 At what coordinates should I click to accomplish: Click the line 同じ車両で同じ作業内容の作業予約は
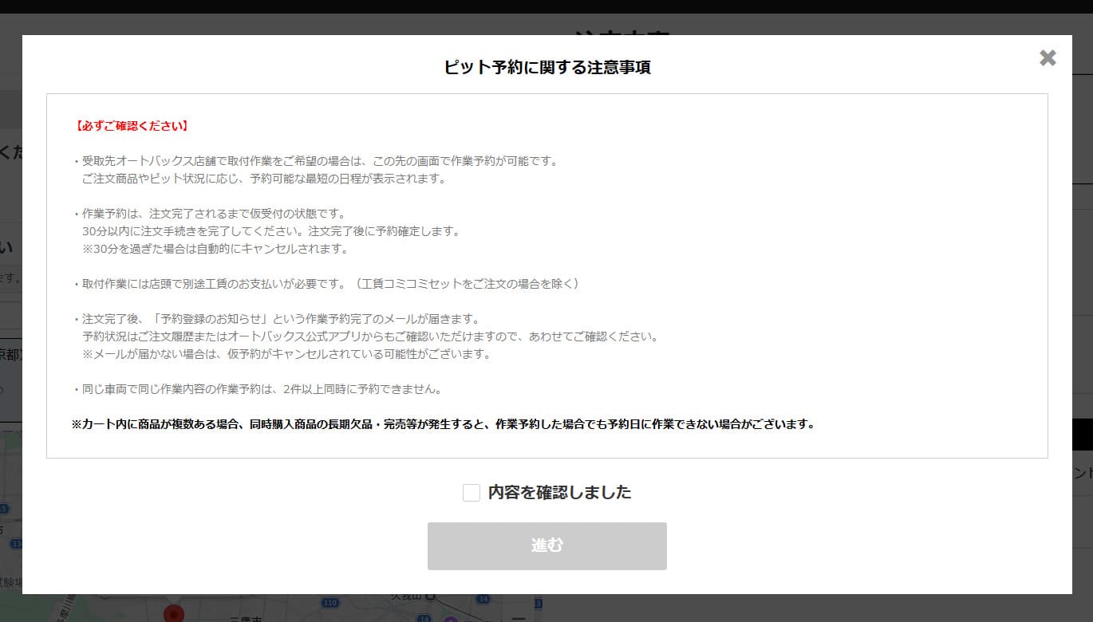coord(258,389)
